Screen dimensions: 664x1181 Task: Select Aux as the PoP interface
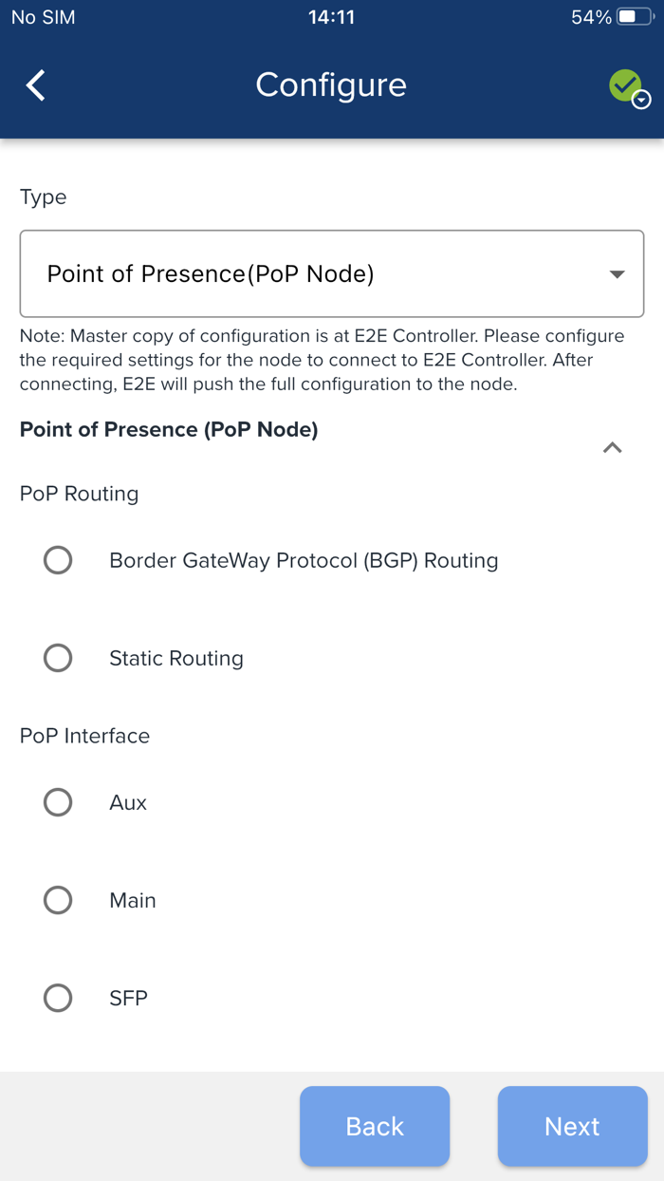pos(58,802)
